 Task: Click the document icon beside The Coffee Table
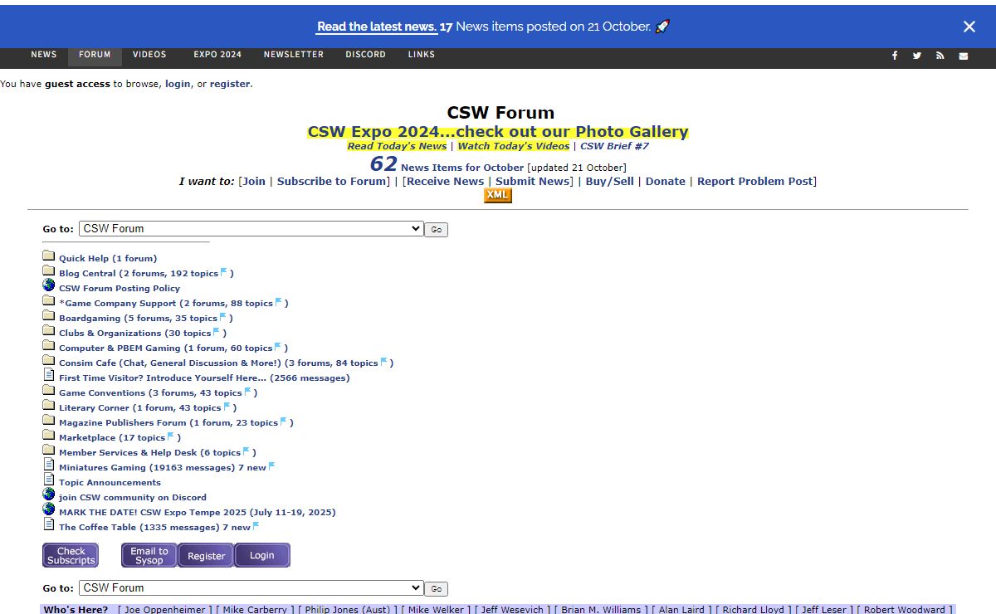tap(49, 524)
